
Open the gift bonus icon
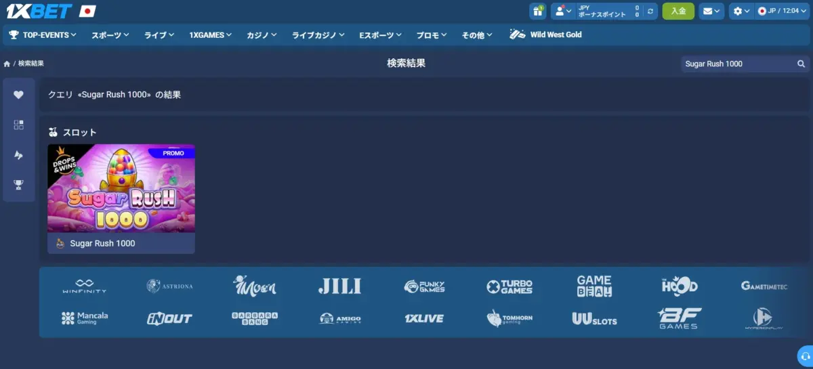pyautogui.click(x=538, y=11)
